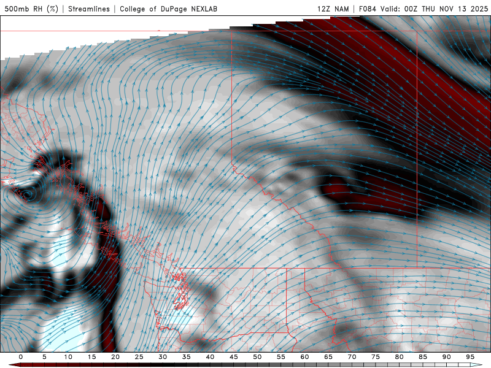Click the colorbar label "55"
491x368 pixels.
tap(281, 357)
